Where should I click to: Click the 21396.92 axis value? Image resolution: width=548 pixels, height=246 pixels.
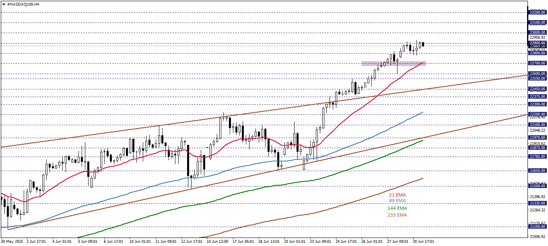[538, 197]
